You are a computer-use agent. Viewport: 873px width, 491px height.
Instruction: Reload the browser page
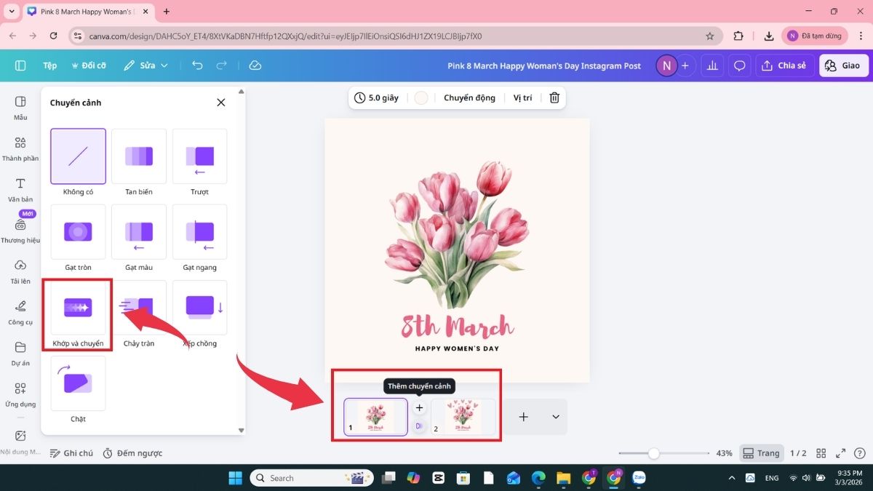click(53, 36)
